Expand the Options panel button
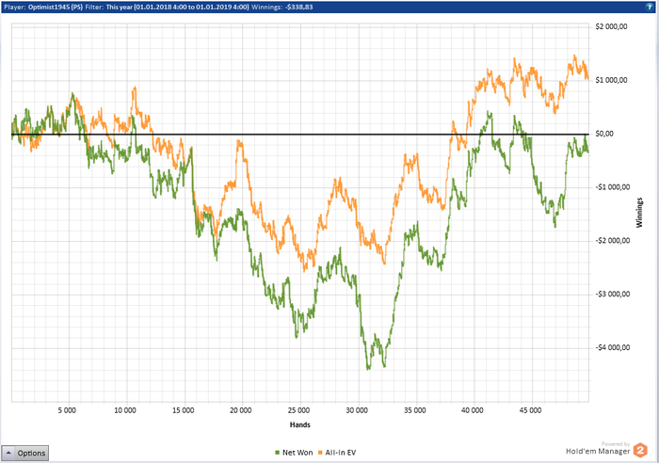This screenshot has width=659, height=463. (24, 453)
